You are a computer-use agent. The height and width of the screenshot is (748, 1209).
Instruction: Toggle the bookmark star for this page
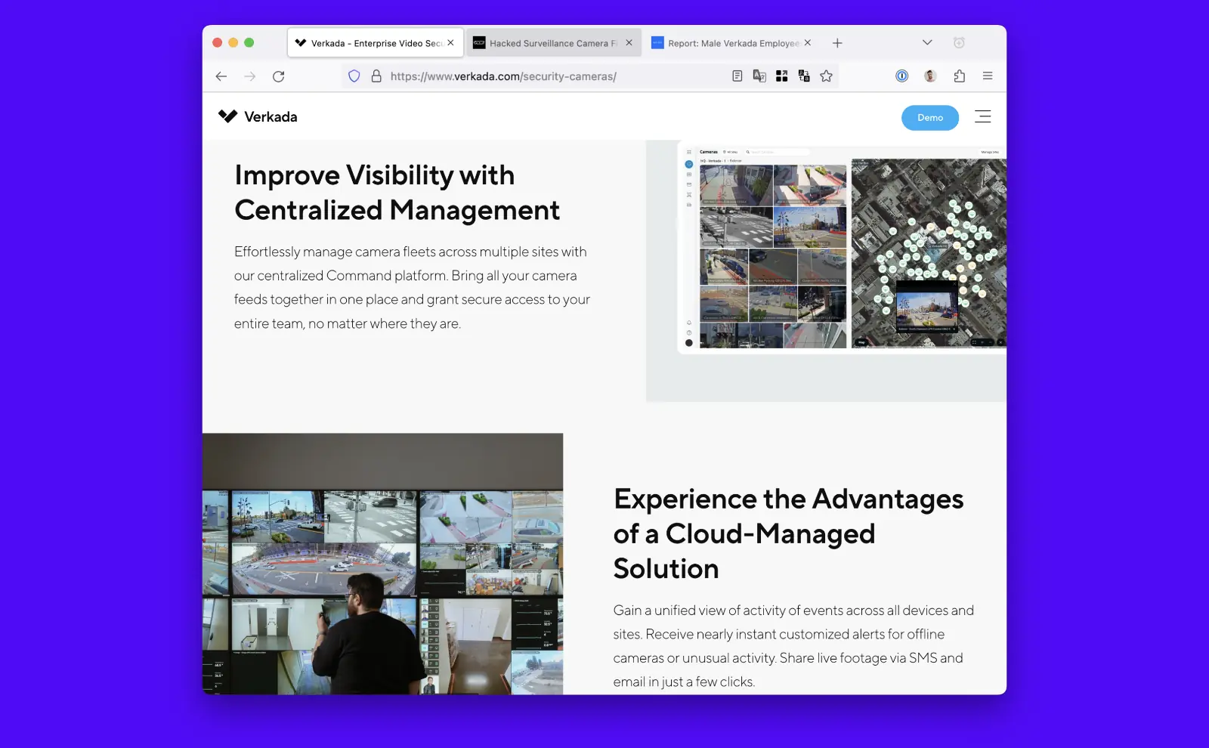(826, 76)
